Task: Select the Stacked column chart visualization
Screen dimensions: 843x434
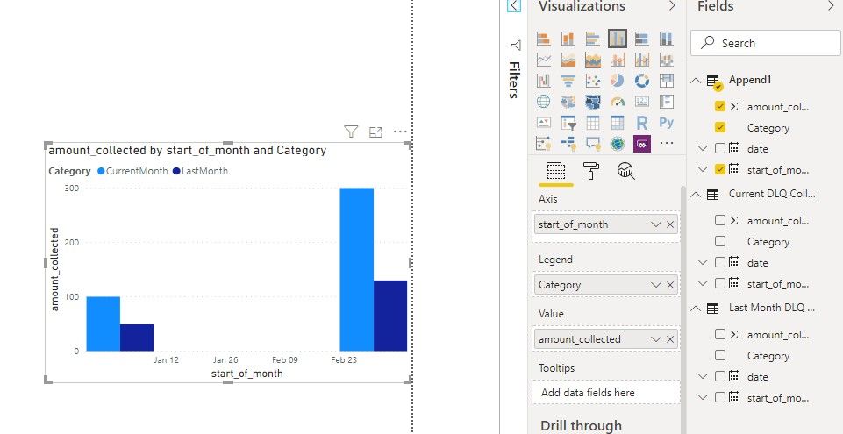Action: click(568, 39)
